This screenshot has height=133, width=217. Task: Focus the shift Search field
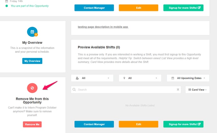click(126, 90)
